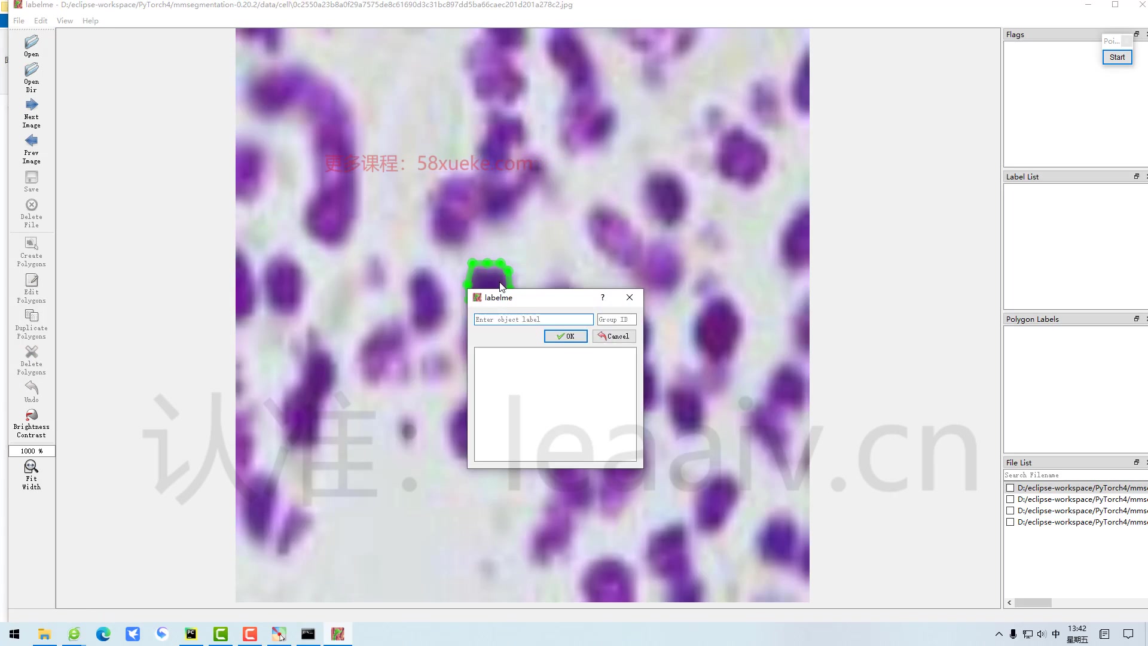The image size is (1148, 646).
Task: Go to Prev Image
Action: (x=31, y=148)
